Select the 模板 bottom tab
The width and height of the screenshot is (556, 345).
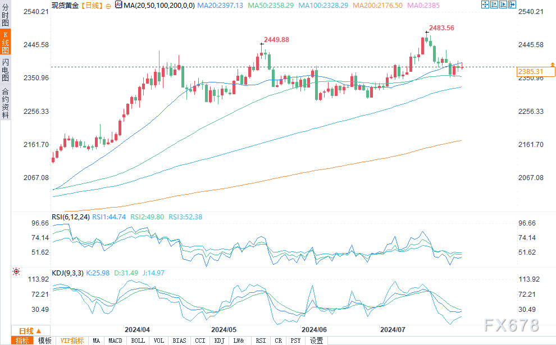[45, 341]
